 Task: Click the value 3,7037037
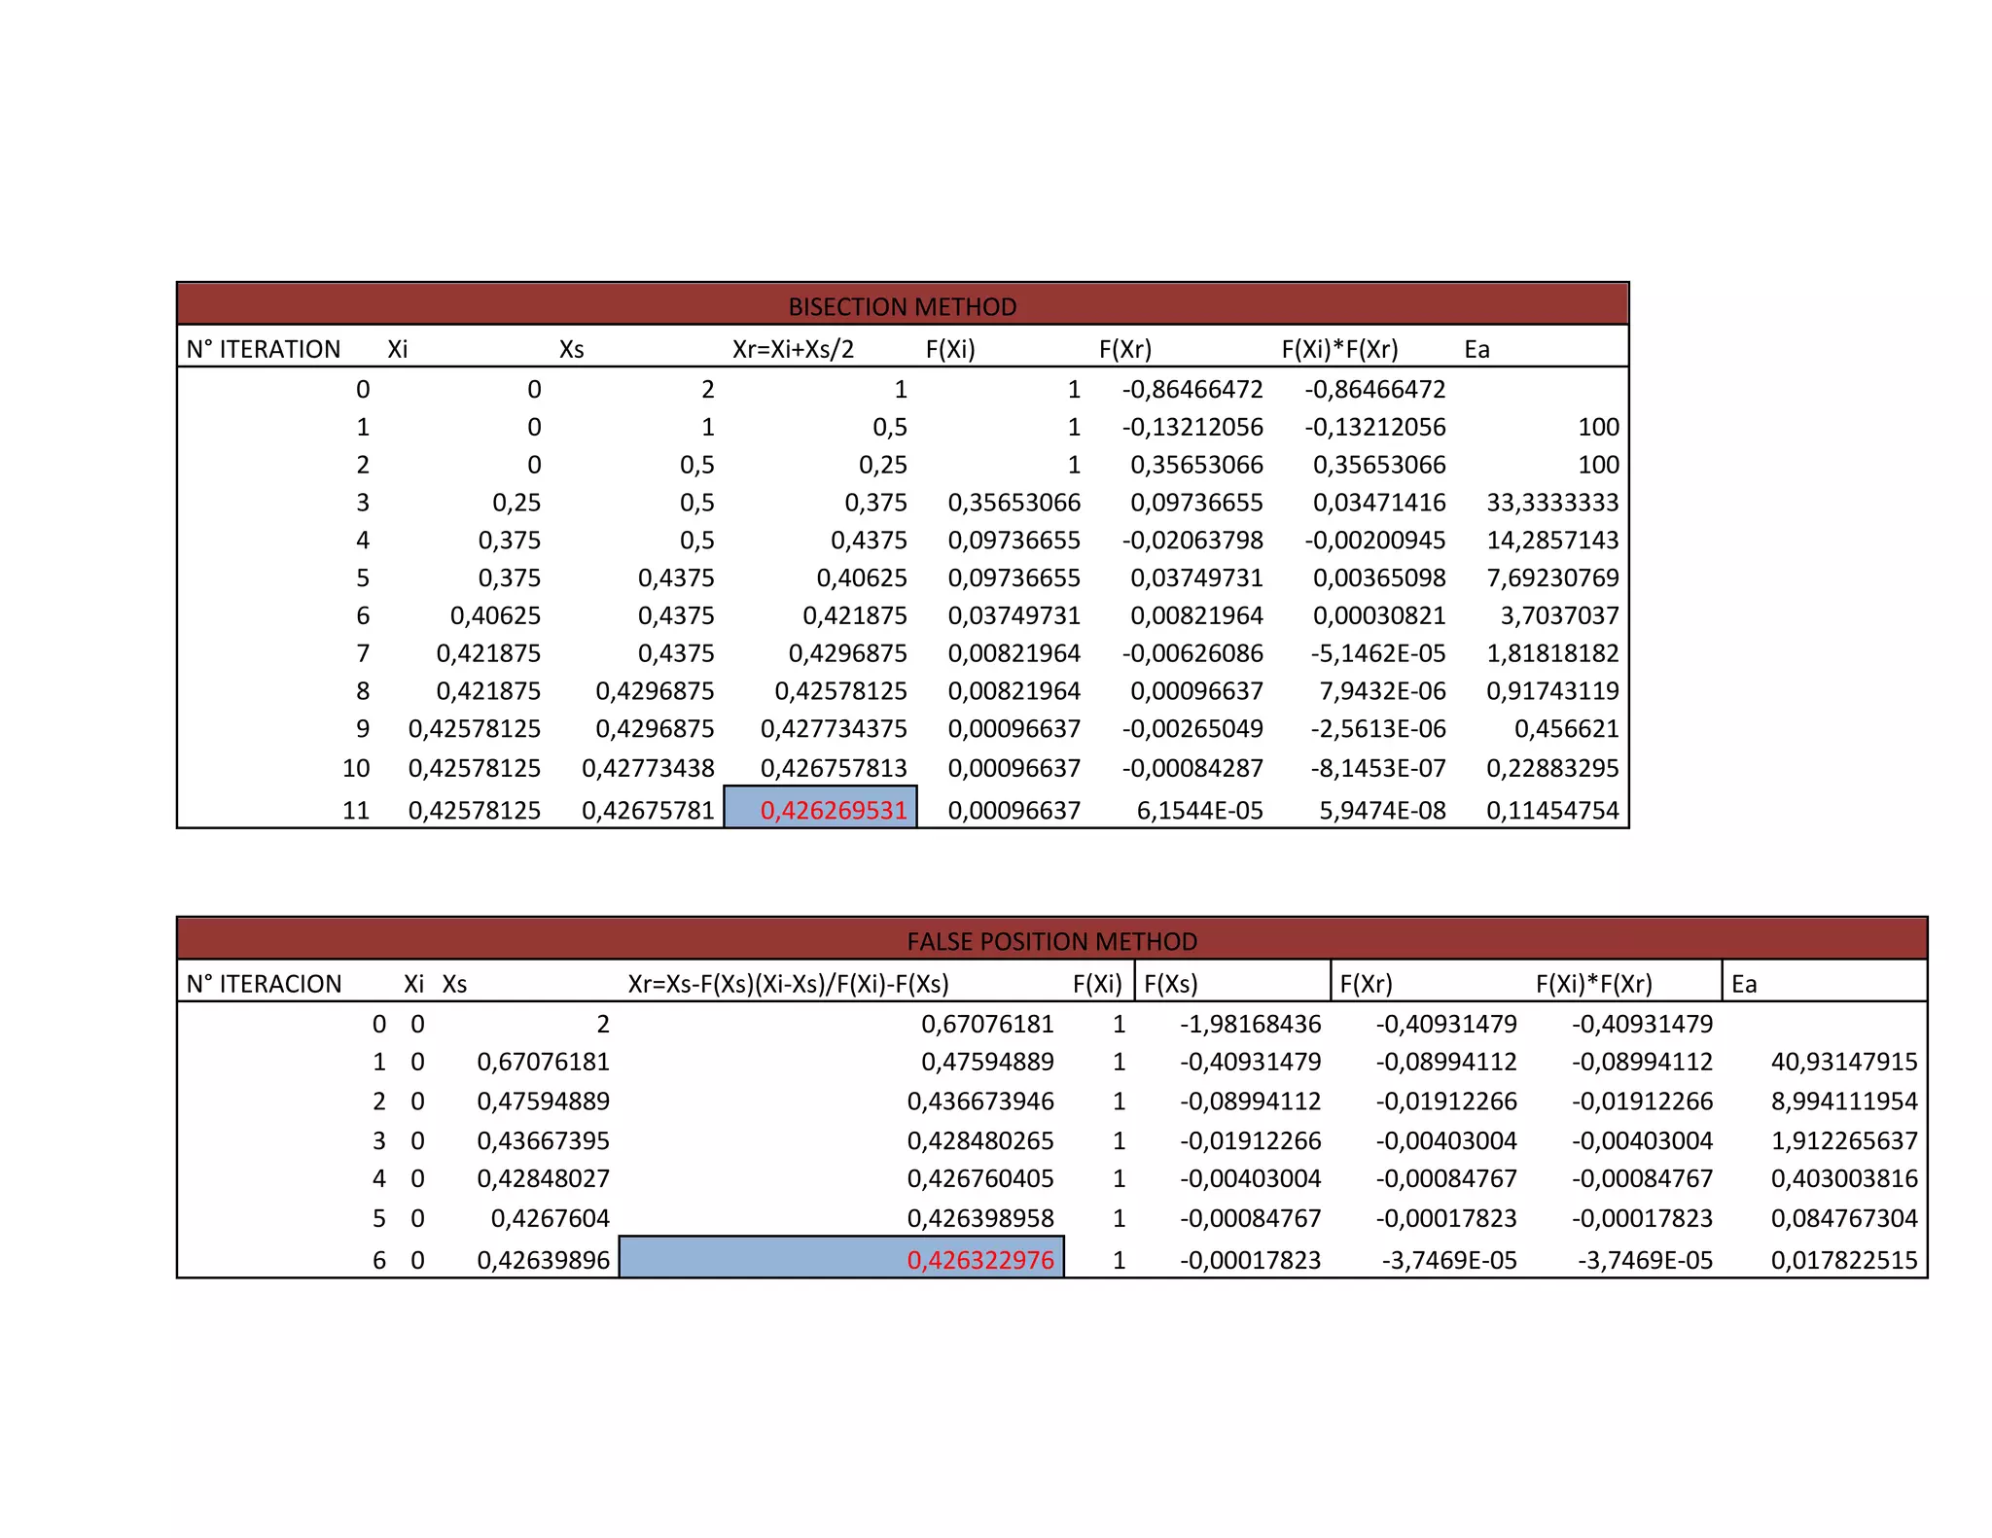1559,616
